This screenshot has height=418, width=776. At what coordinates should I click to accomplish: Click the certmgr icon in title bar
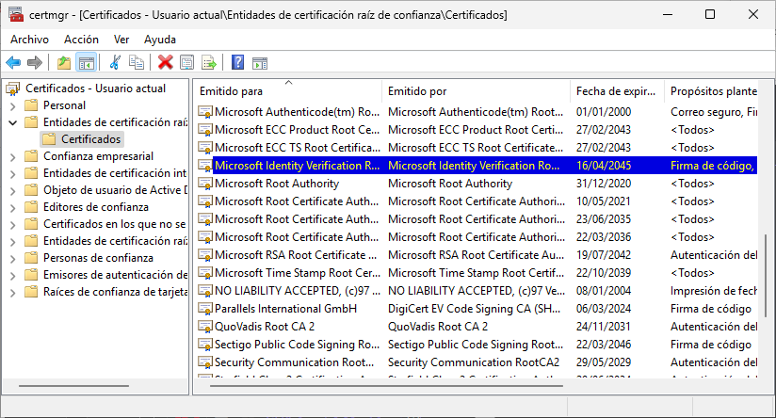click(15, 14)
